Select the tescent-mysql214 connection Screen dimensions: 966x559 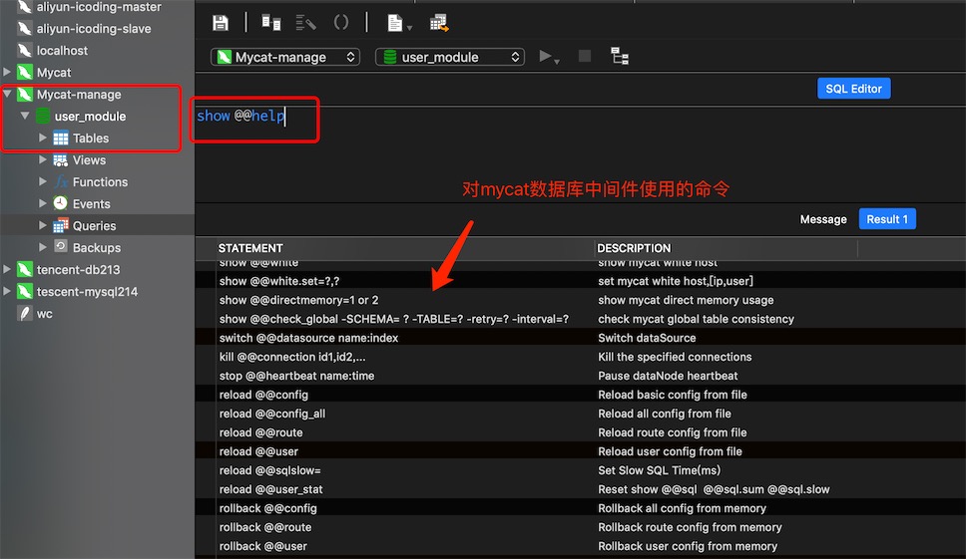pos(87,292)
